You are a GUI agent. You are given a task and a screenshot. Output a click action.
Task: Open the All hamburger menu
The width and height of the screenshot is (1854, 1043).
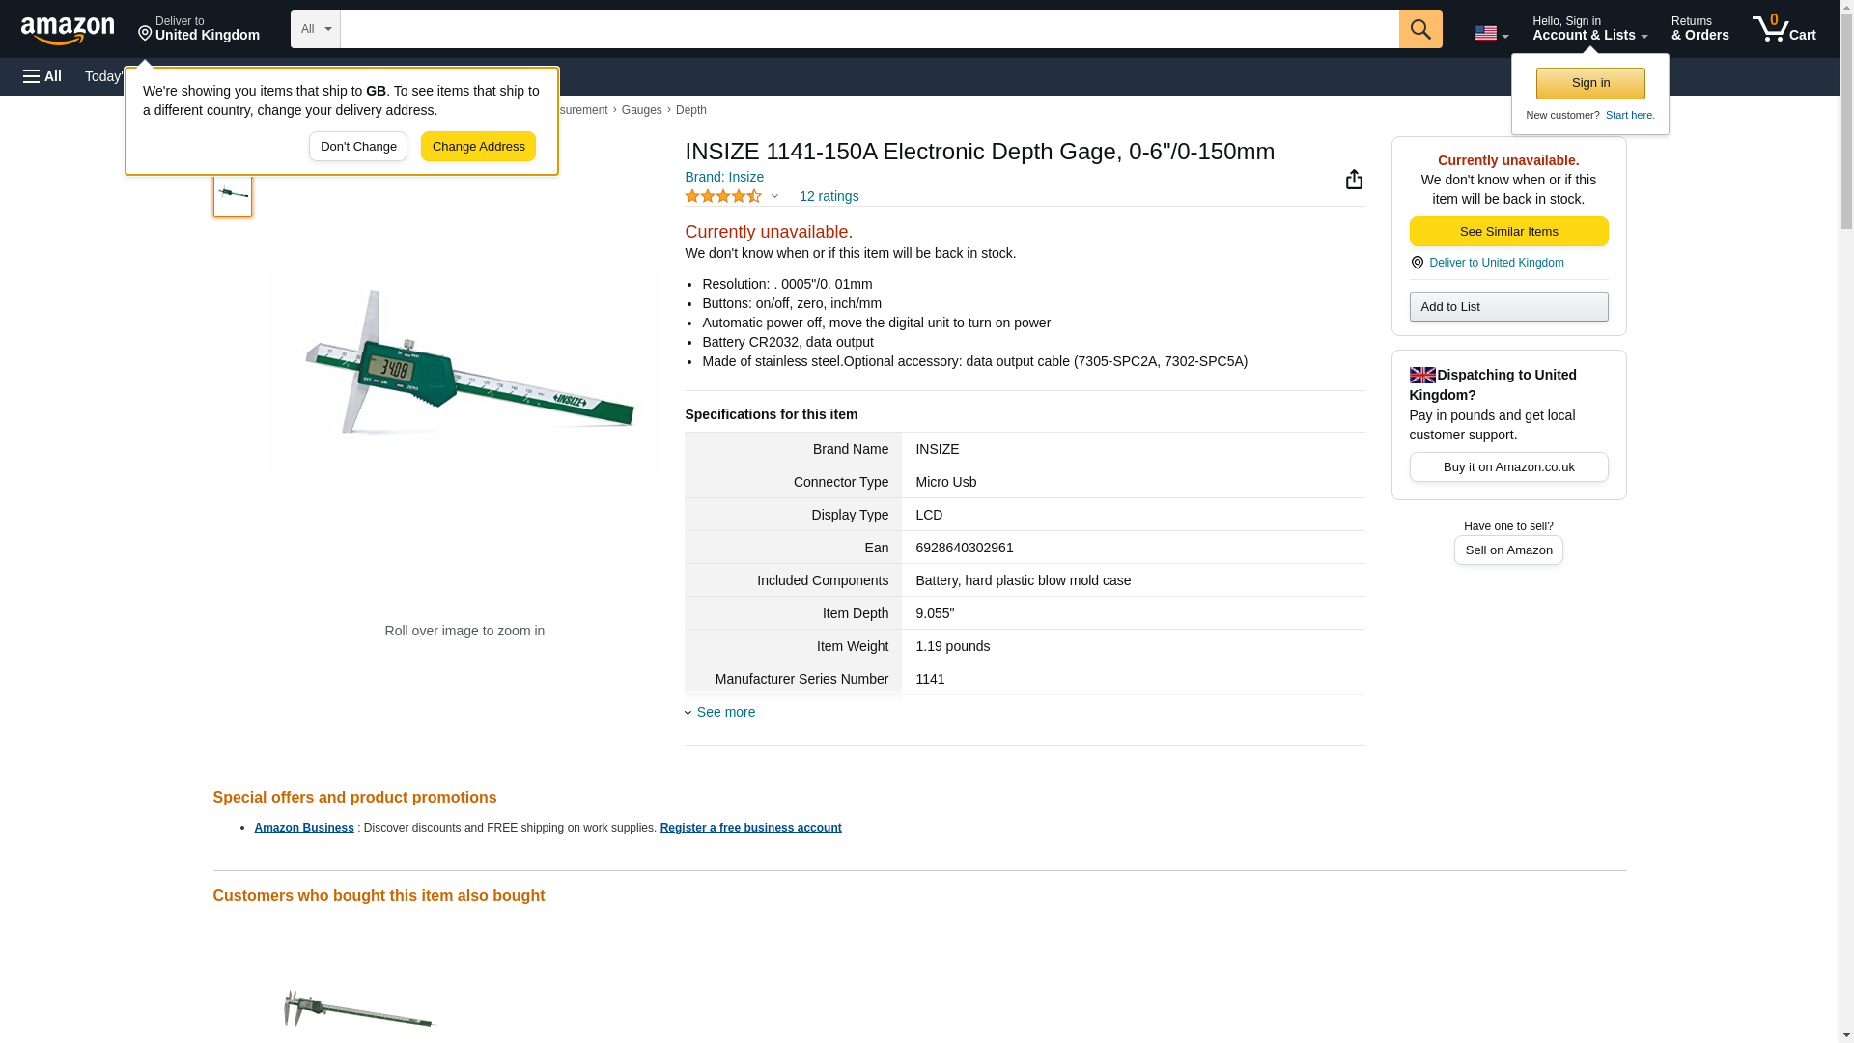click(x=42, y=76)
